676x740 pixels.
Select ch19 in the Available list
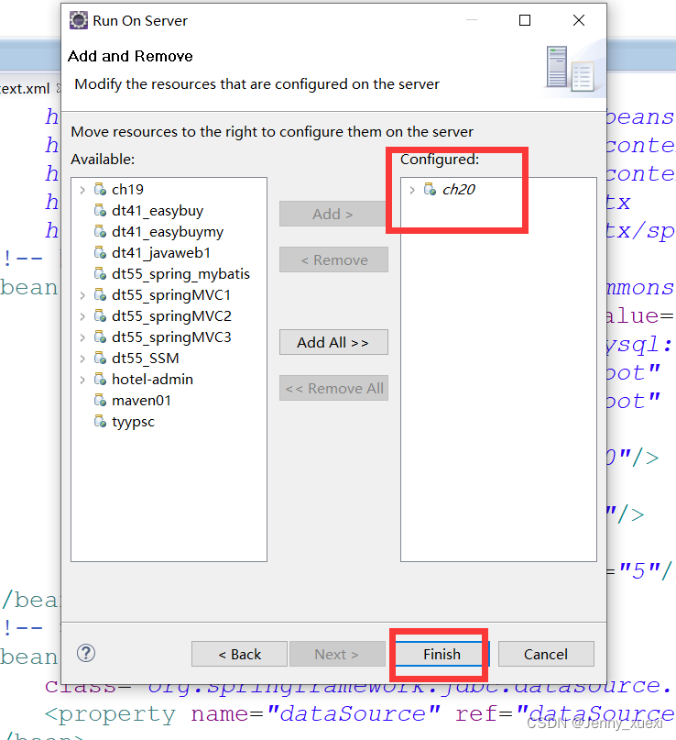(127, 189)
